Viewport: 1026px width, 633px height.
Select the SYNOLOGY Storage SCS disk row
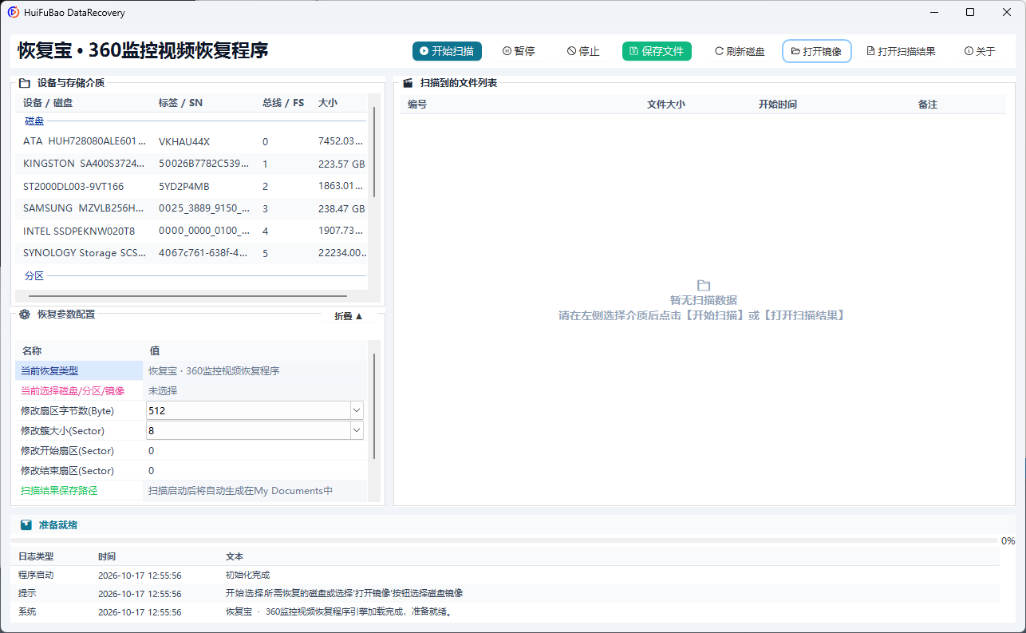[191, 253]
